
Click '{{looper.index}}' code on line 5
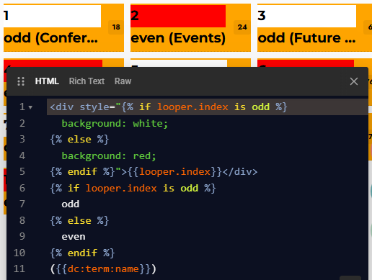[174, 172]
